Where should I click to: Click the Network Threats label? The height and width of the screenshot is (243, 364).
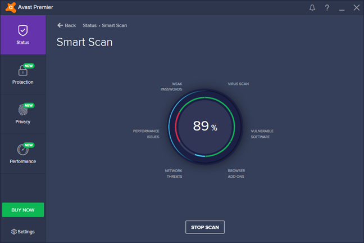pos(173,173)
